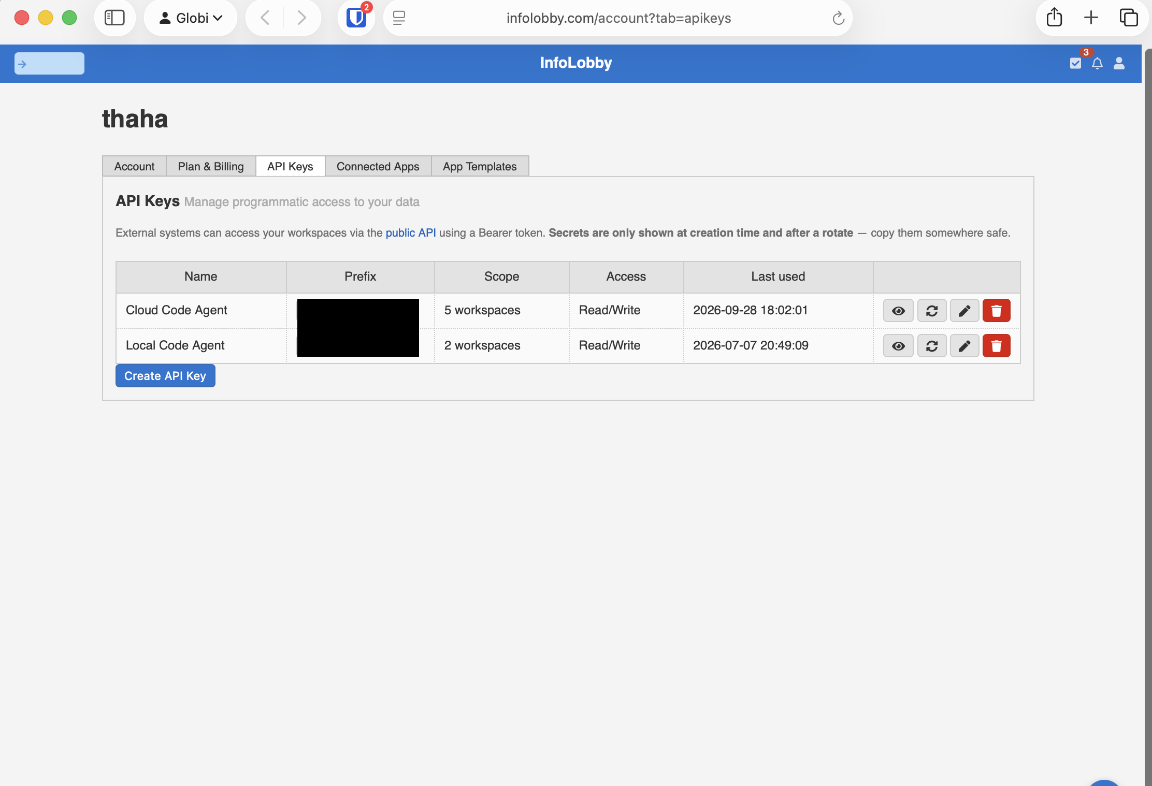The image size is (1152, 786).
Task: Expand the collapsed sidebar arrow button
Action: tap(49, 64)
